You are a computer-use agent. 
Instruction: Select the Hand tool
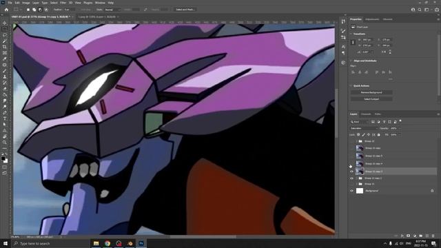[5, 136]
